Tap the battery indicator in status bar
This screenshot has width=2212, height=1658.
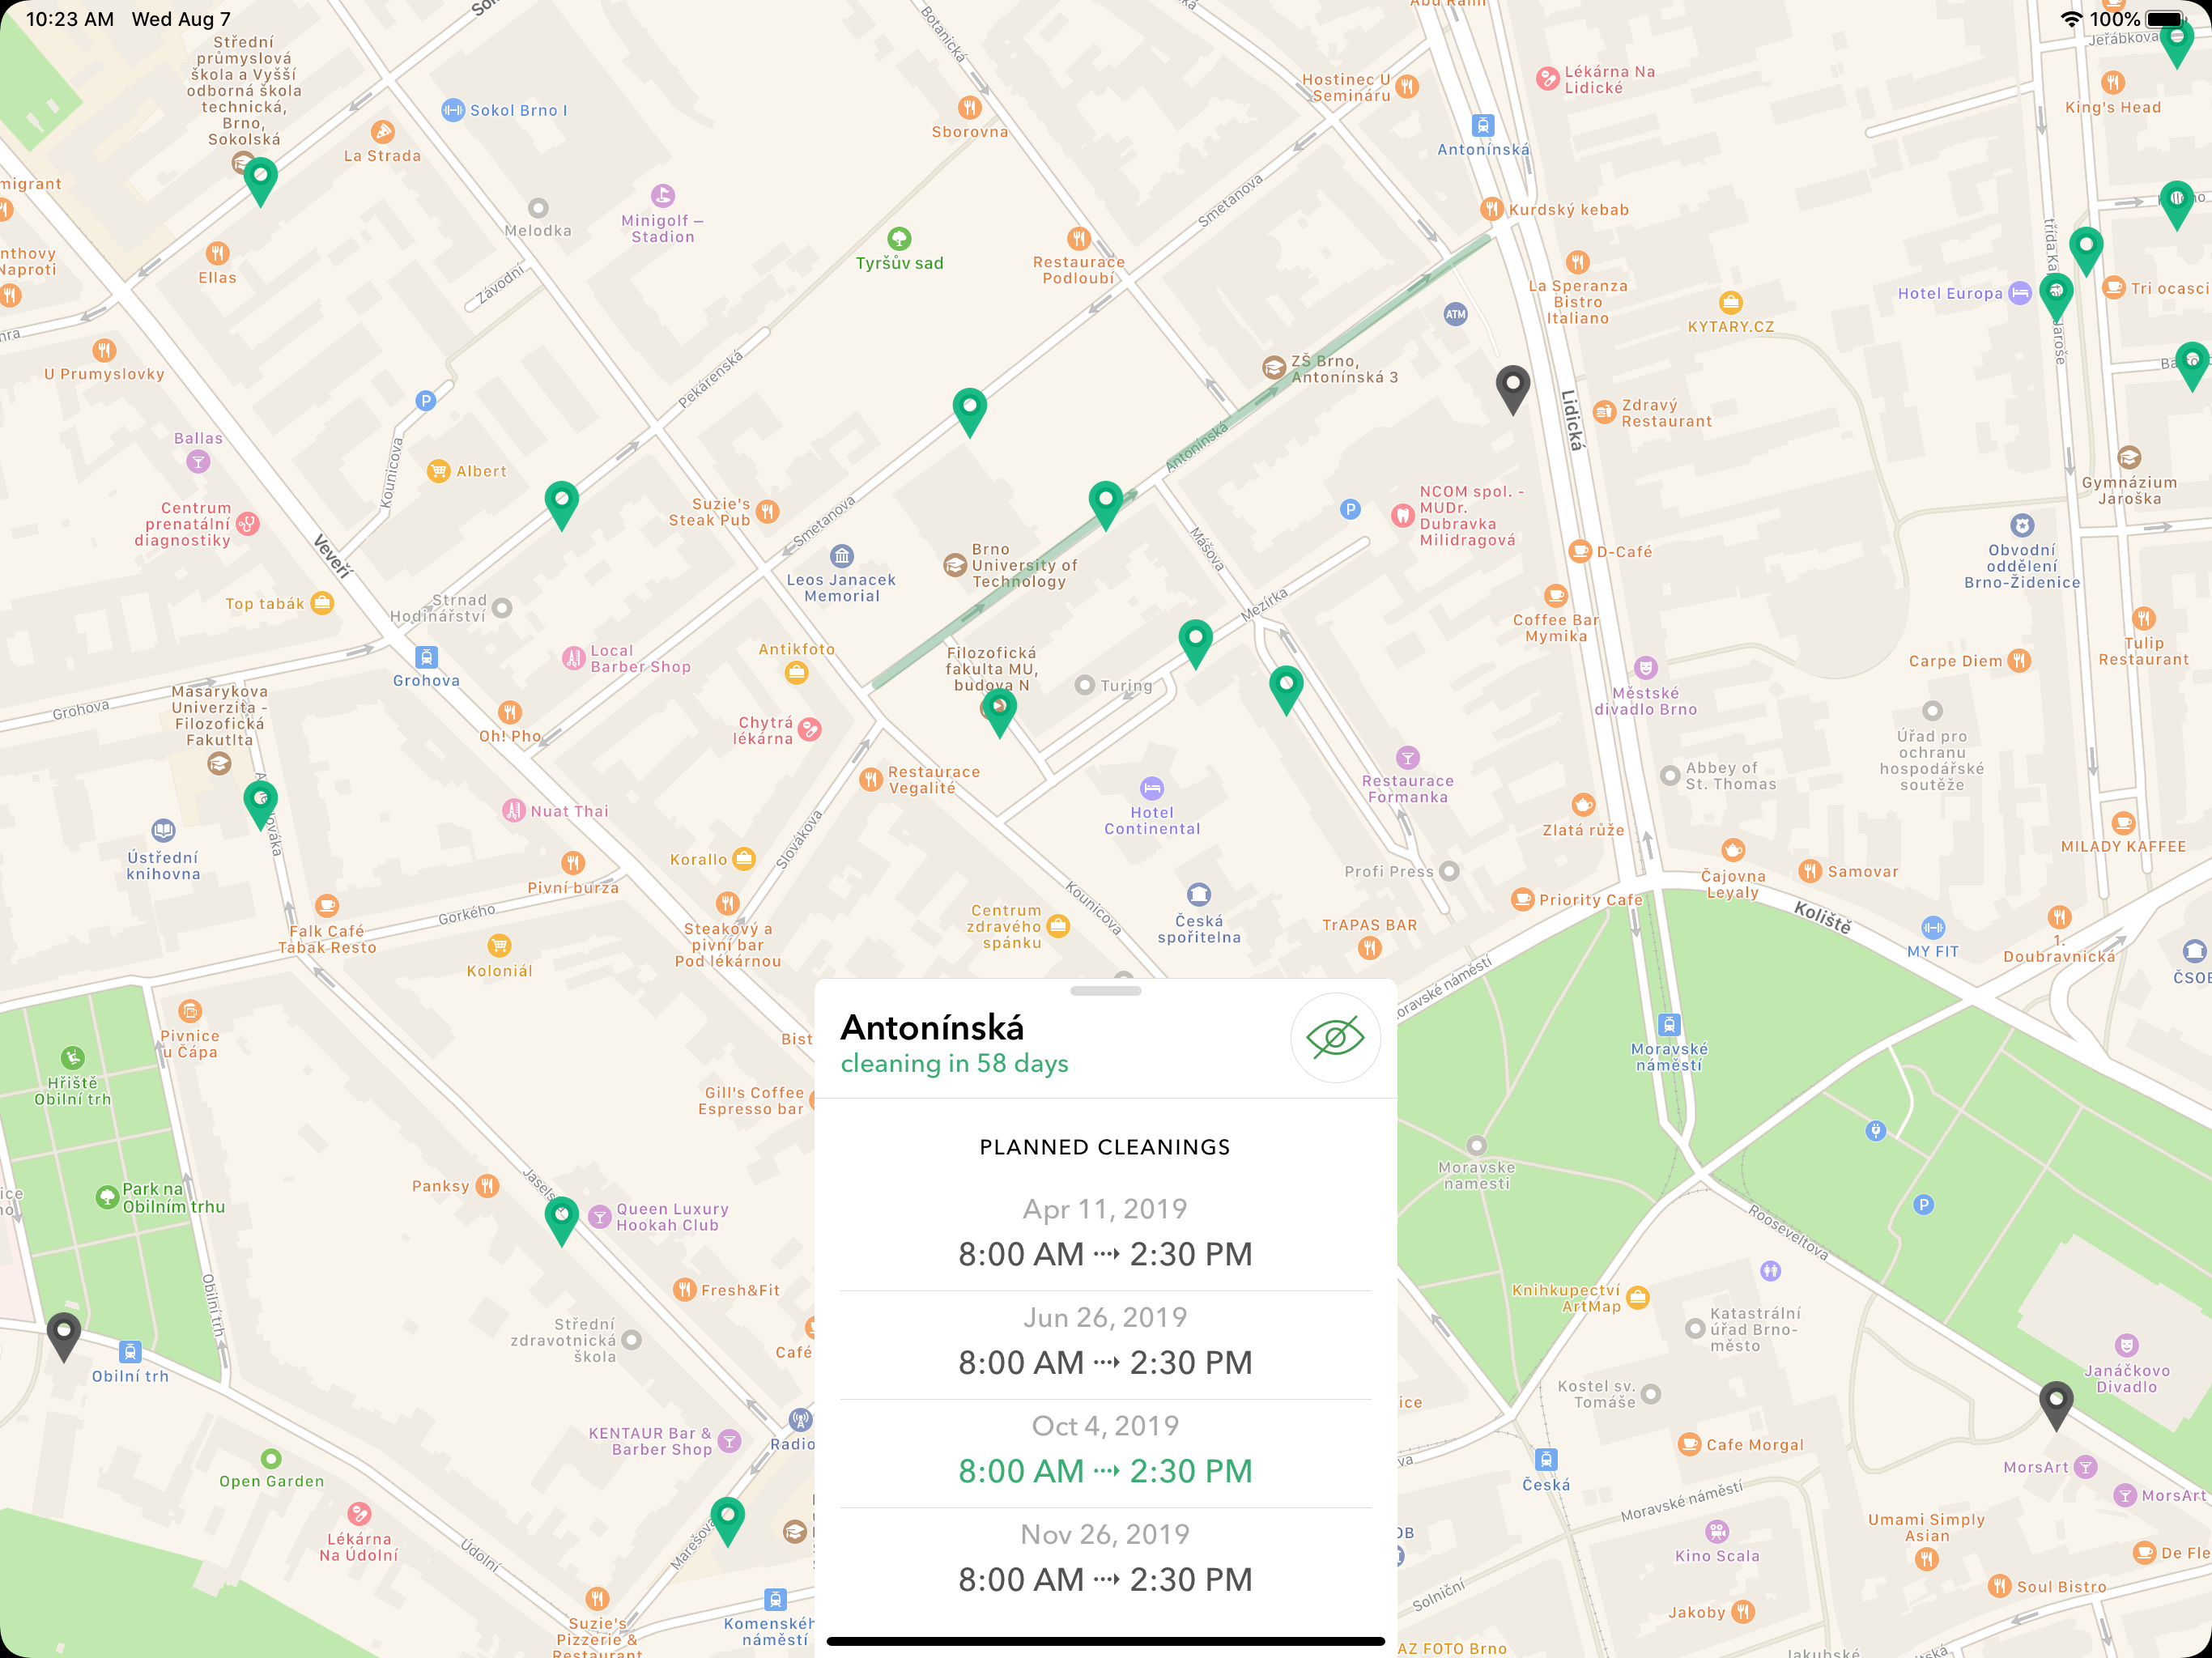click(x=2165, y=19)
